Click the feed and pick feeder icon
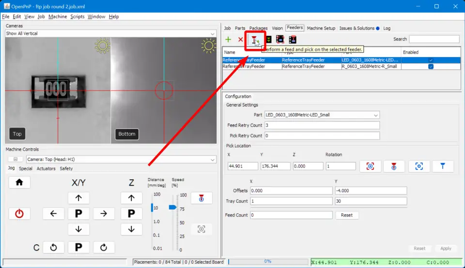 (x=255, y=39)
